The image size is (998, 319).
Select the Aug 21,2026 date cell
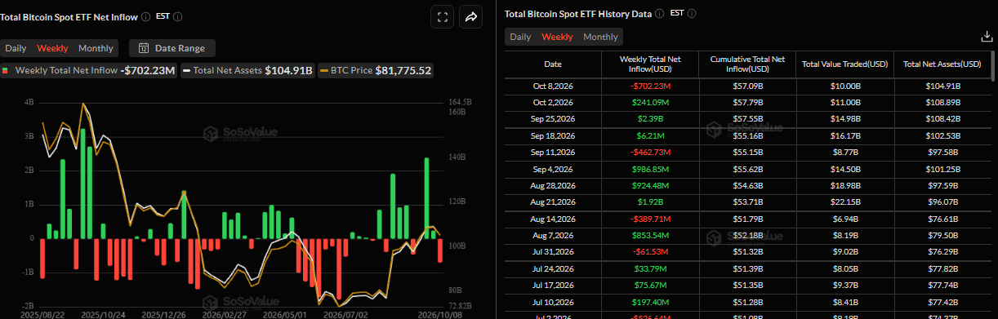(553, 202)
